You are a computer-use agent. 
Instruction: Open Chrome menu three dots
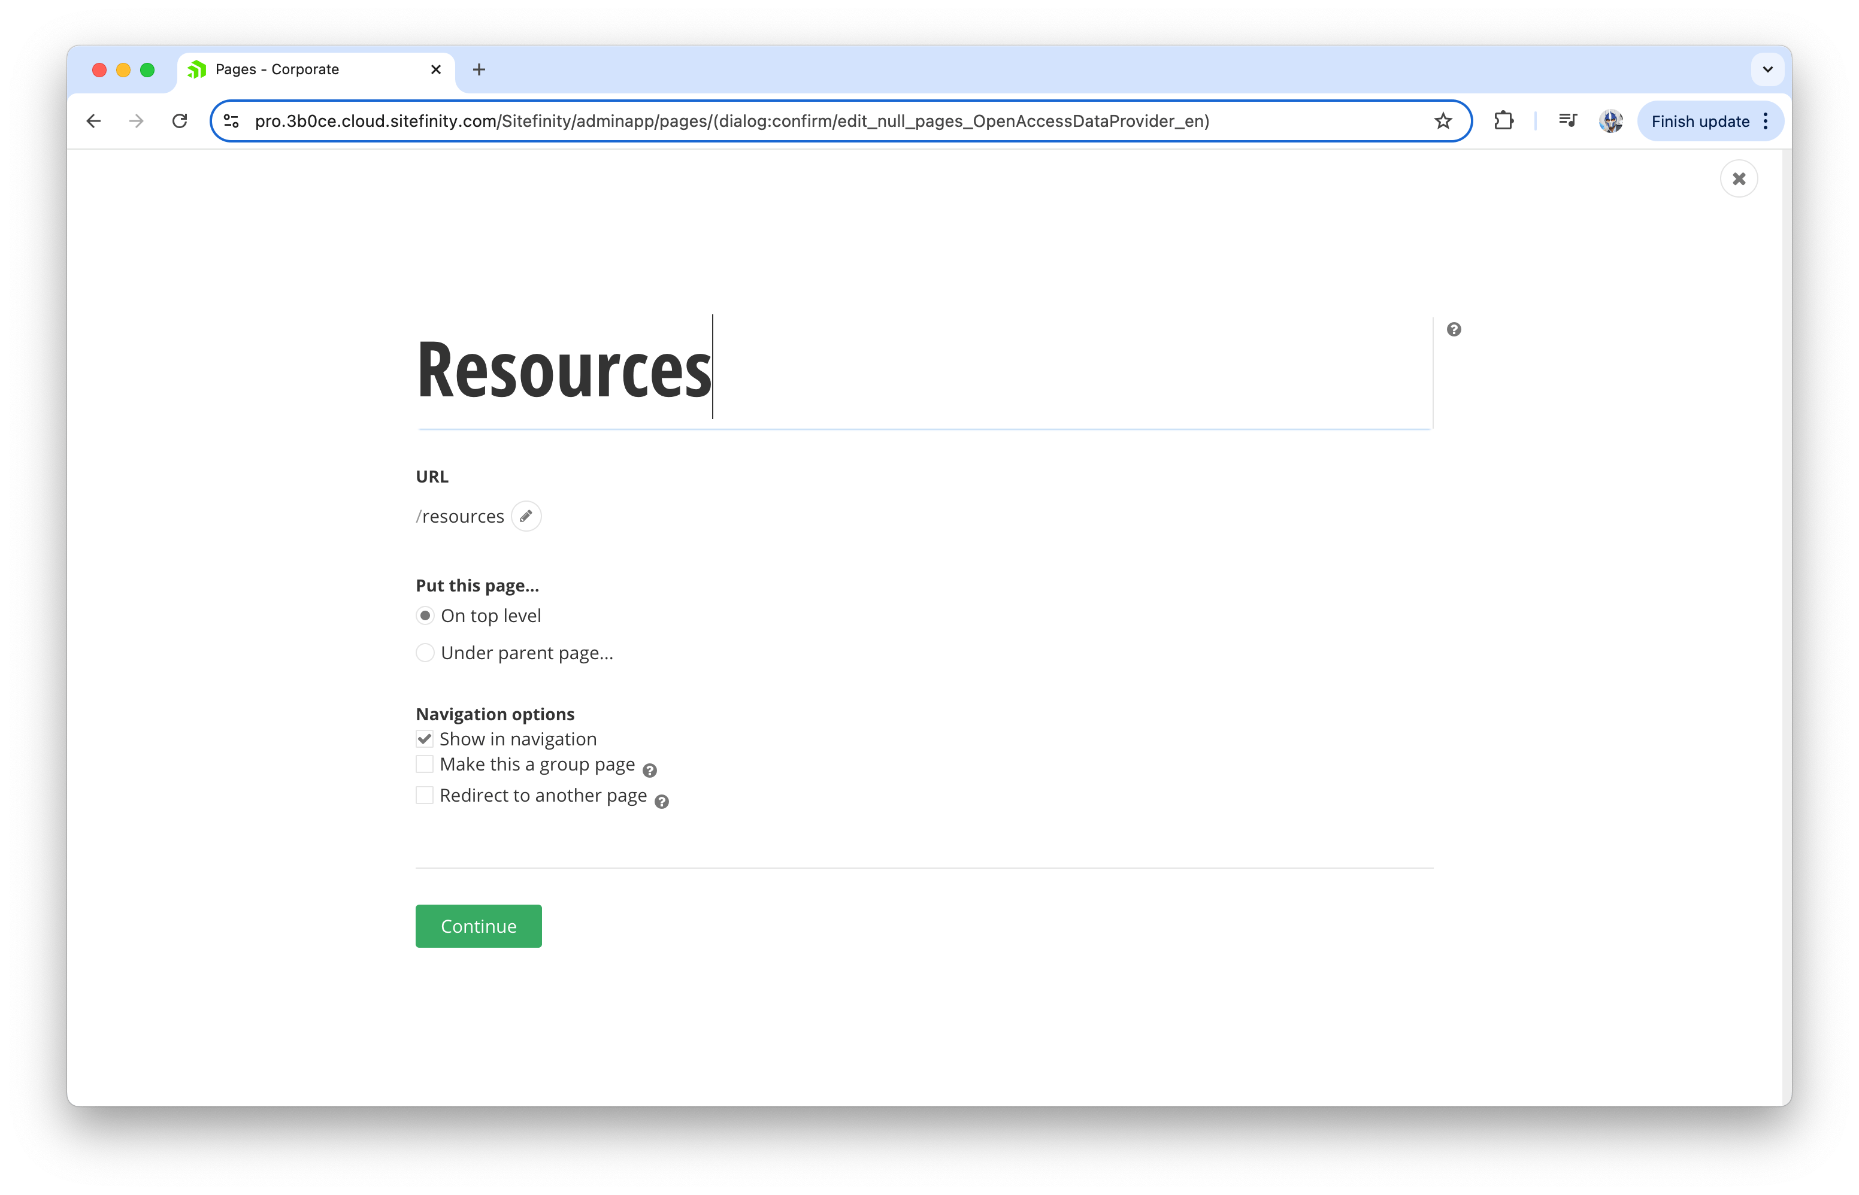[x=1766, y=121]
